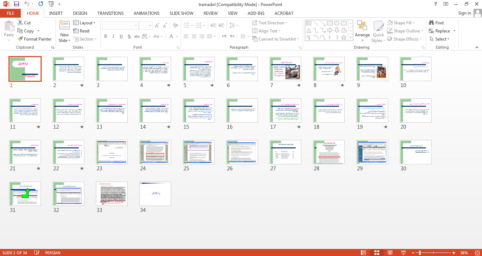This screenshot has height=256, width=482.
Task: Open the Select dropdown in Editing group
Action: click(x=442, y=39)
